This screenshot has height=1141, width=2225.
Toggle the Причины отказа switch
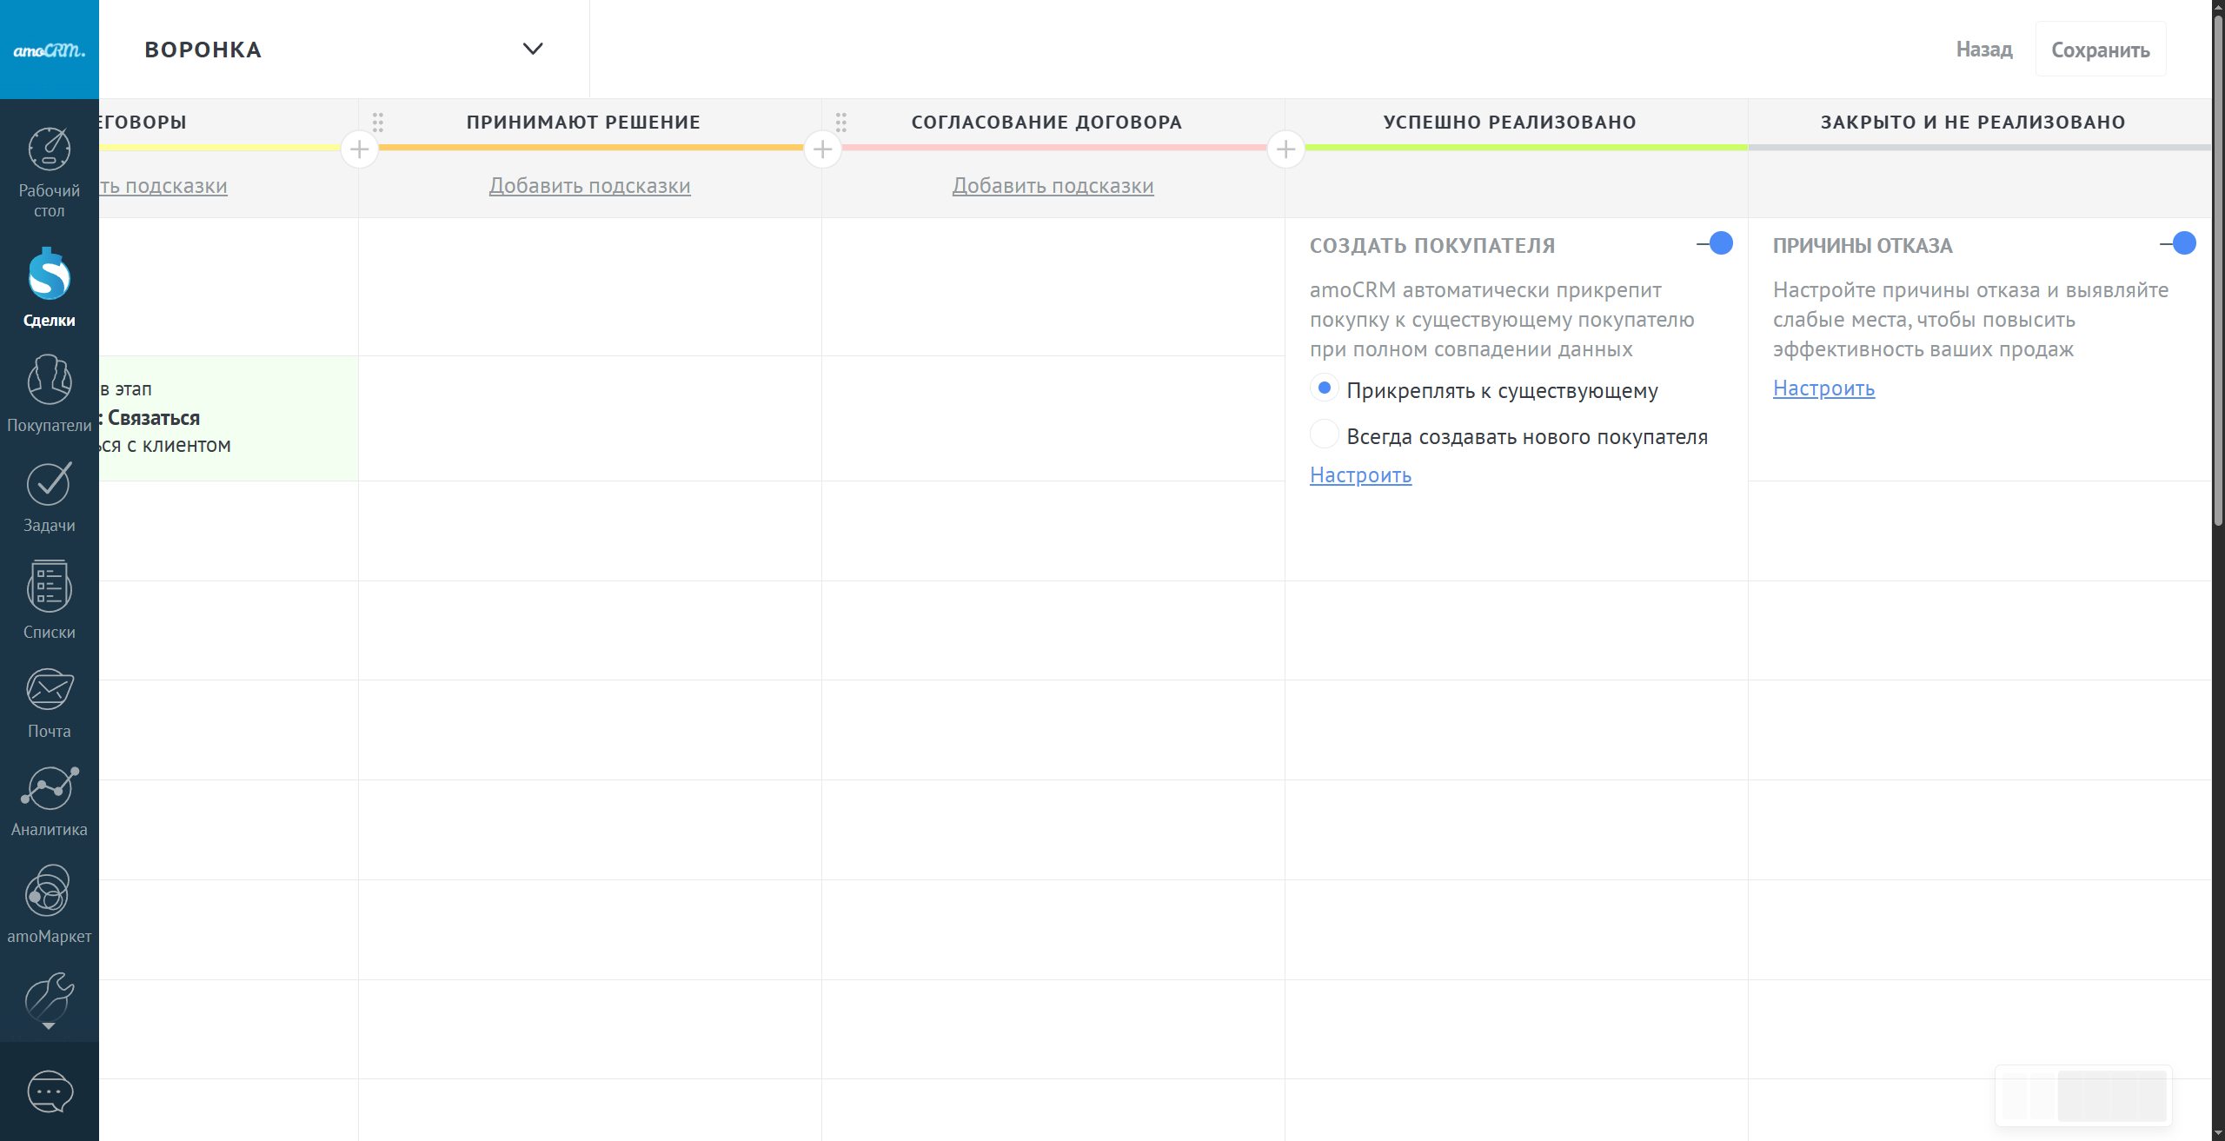coord(2179,243)
